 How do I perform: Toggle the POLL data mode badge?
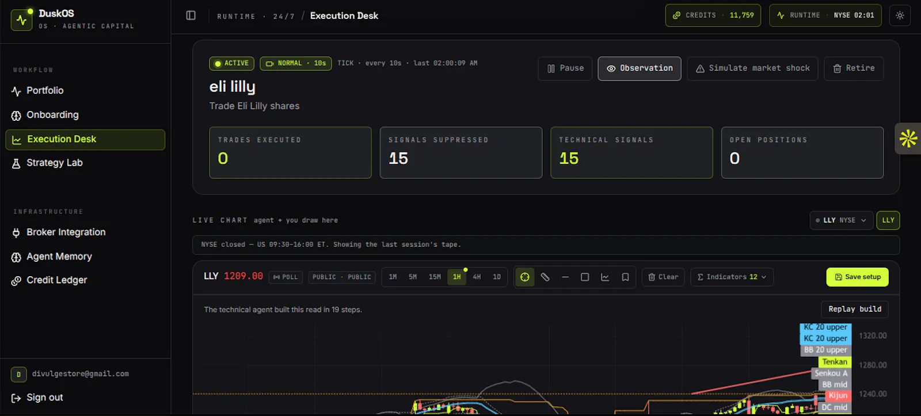pyautogui.click(x=286, y=277)
